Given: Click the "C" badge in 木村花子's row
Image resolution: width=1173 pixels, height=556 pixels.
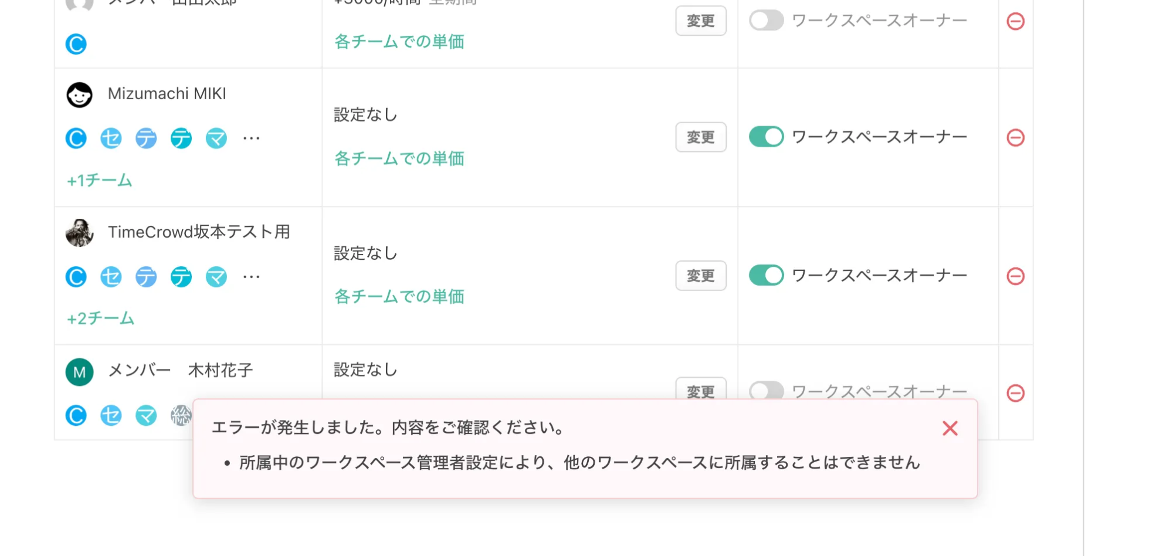Looking at the screenshot, I should pyautogui.click(x=76, y=415).
